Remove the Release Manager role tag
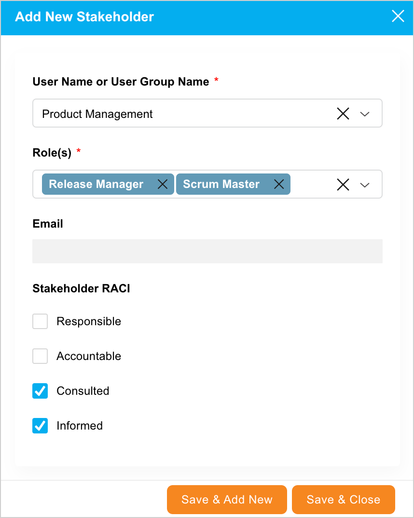Screen dimensions: 414x518 pyautogui.click(x=163, y=184)
